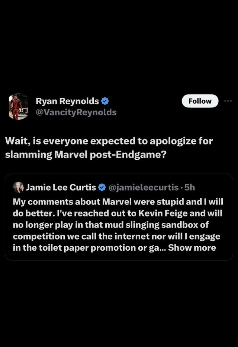This screenshot has width=238, height=347.
Task: Click the @VancityReynolds handle
Action: 76,112
